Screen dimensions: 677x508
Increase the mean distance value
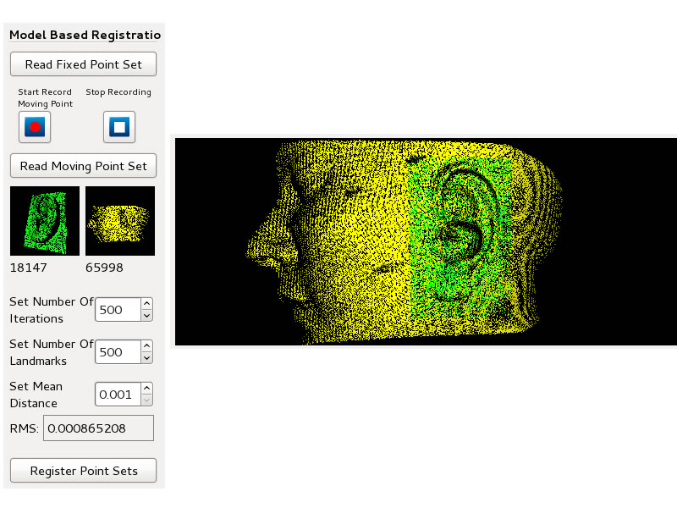pyautogui.click(x=146, y=389)
